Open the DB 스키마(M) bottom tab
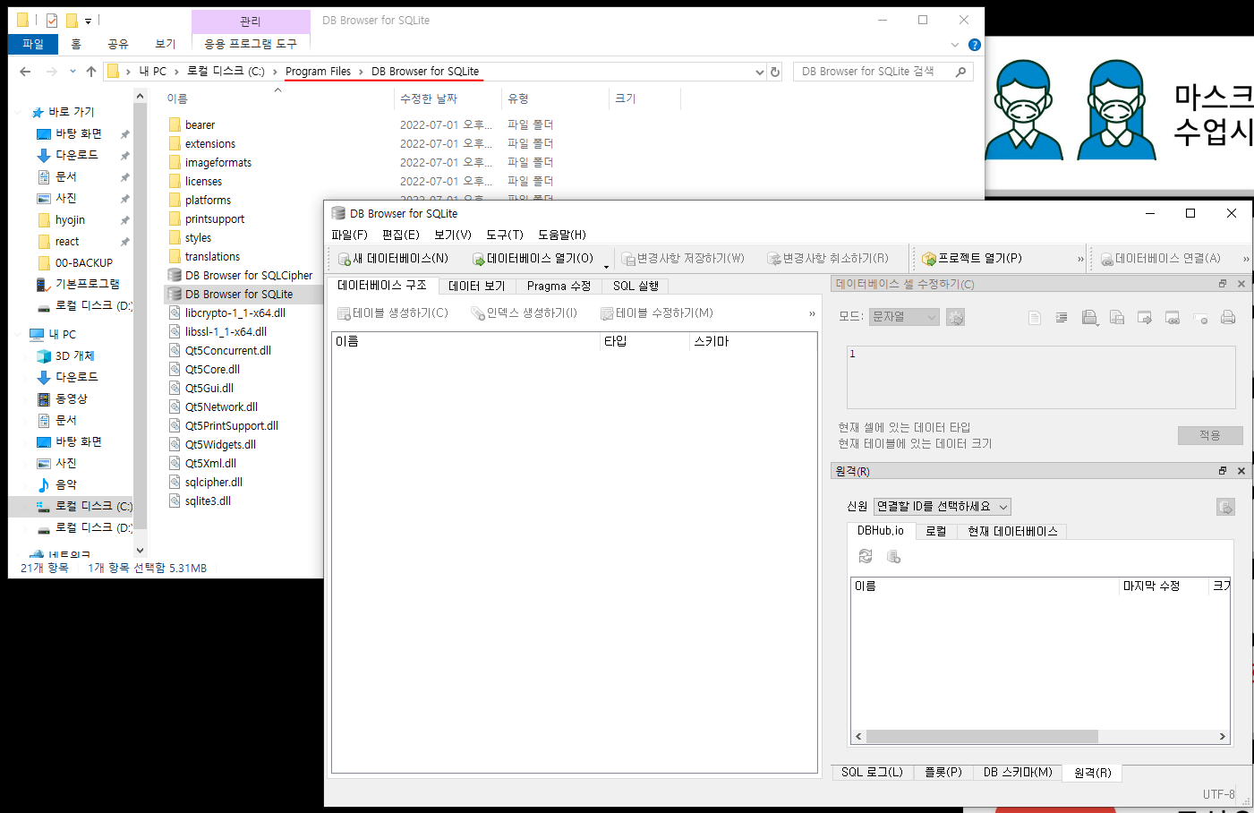The image size is (1254, 813). click(x=1018, y=772)
